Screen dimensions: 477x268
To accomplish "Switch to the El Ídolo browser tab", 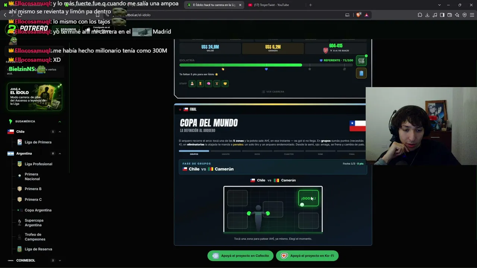I will 214,5.
